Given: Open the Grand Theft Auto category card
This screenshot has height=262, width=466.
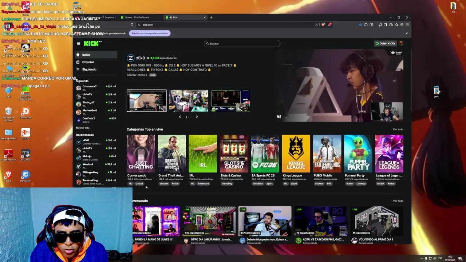Looking at the screenshot, I should coord(172,154).
